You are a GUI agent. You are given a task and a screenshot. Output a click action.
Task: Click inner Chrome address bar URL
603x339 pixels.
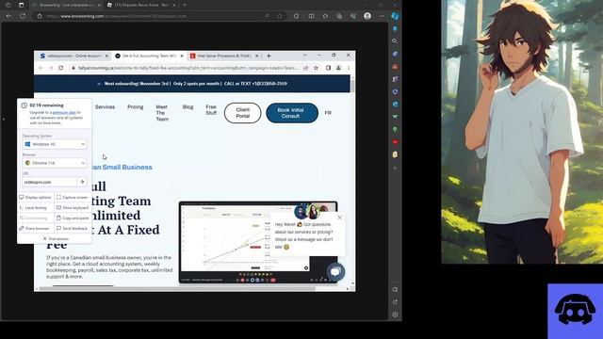[x=187, y=68]
